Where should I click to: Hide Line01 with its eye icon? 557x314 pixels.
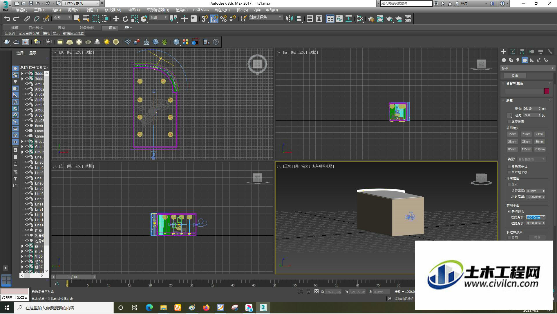pyautogui.click(x=27, y=157)
